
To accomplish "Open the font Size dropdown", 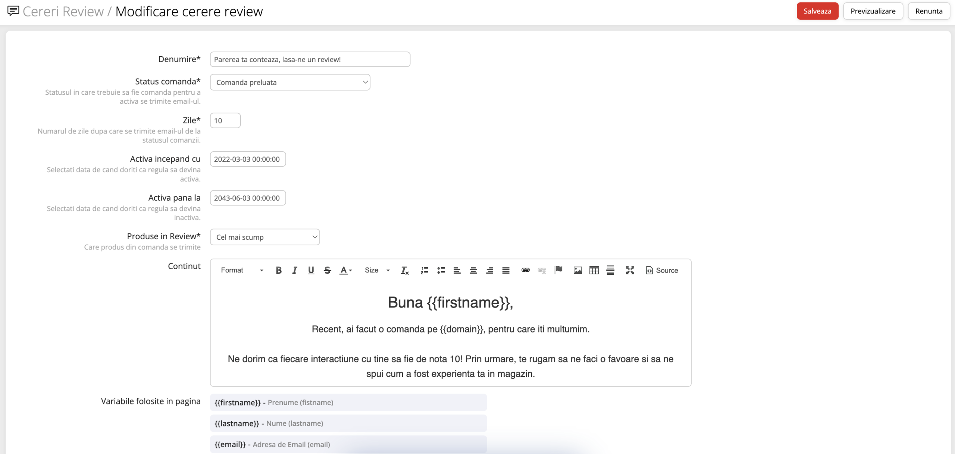I will tap(377, 270).
